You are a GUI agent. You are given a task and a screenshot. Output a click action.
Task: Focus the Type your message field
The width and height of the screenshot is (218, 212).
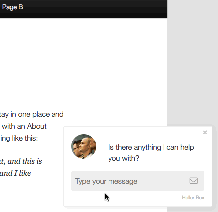point(138,181)
